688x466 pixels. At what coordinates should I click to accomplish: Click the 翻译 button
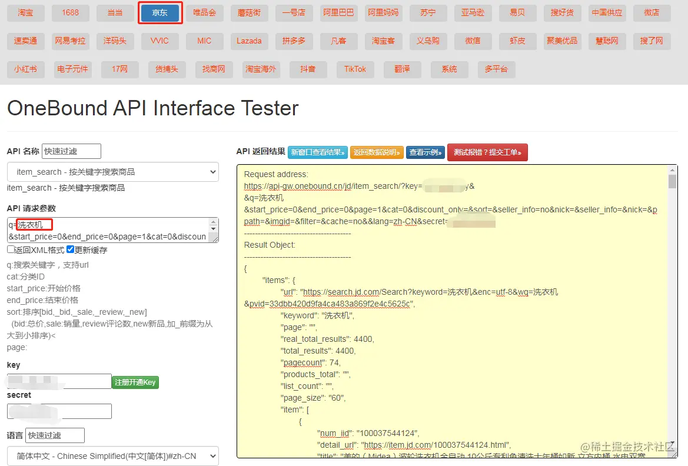[x=403, y=69]
